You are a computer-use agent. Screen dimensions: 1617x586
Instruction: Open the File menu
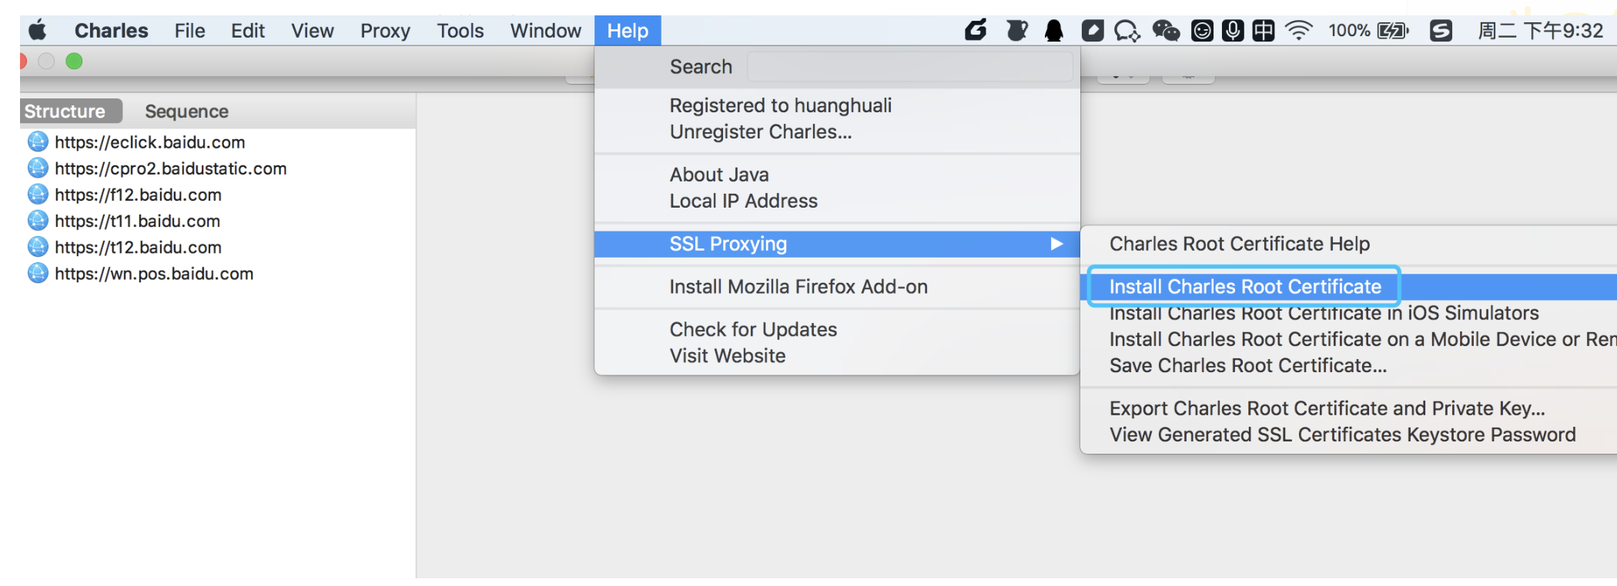[189, 31]
